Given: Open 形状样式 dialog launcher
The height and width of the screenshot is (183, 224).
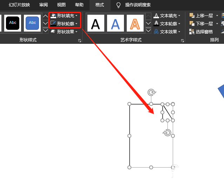Looking at the screenshot, I should [80, 41].
